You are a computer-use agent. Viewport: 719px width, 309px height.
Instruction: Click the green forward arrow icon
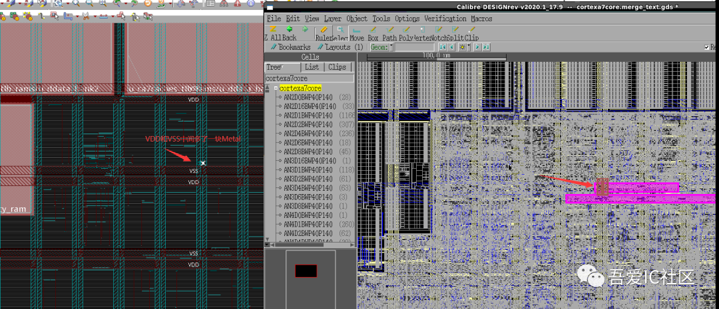(305, 29)
